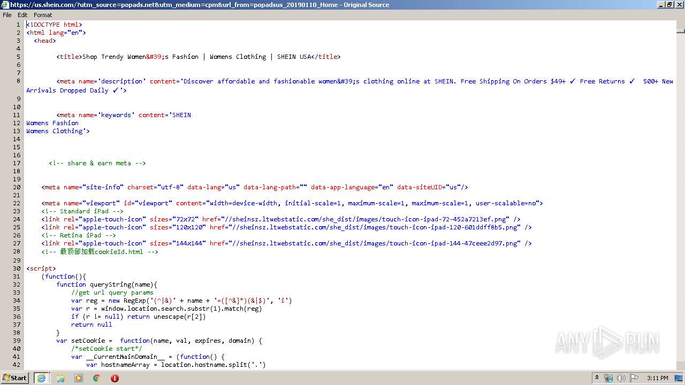Screen dimensions: 685x385
Task: Click the '<html lang="en">' line
Action: coord(56,33)
